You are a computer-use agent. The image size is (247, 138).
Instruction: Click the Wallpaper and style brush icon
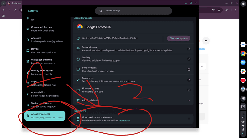click(28, 62)
